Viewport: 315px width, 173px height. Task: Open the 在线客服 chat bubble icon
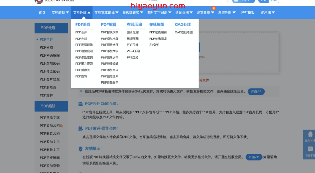point(310,149)
